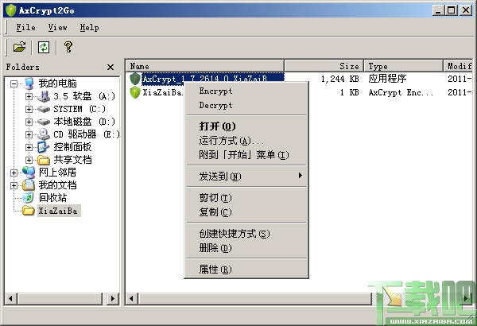This screenshot has height=326, width=477.
Task: Open the Help menu
Action: [89, 27]
